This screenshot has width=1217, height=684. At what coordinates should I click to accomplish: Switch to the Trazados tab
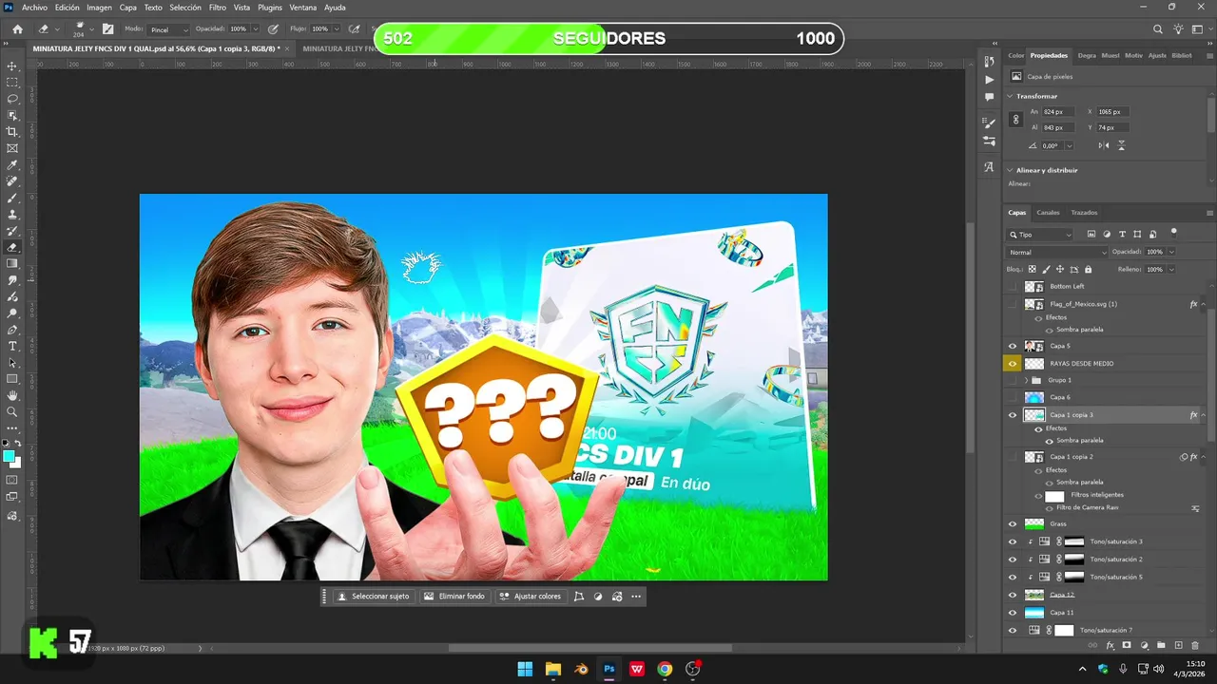1084,212
